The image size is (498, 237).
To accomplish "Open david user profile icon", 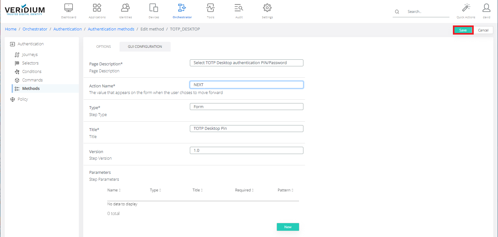I will tap(486, 8).
